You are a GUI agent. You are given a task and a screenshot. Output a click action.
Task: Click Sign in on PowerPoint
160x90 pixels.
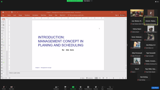117,15
